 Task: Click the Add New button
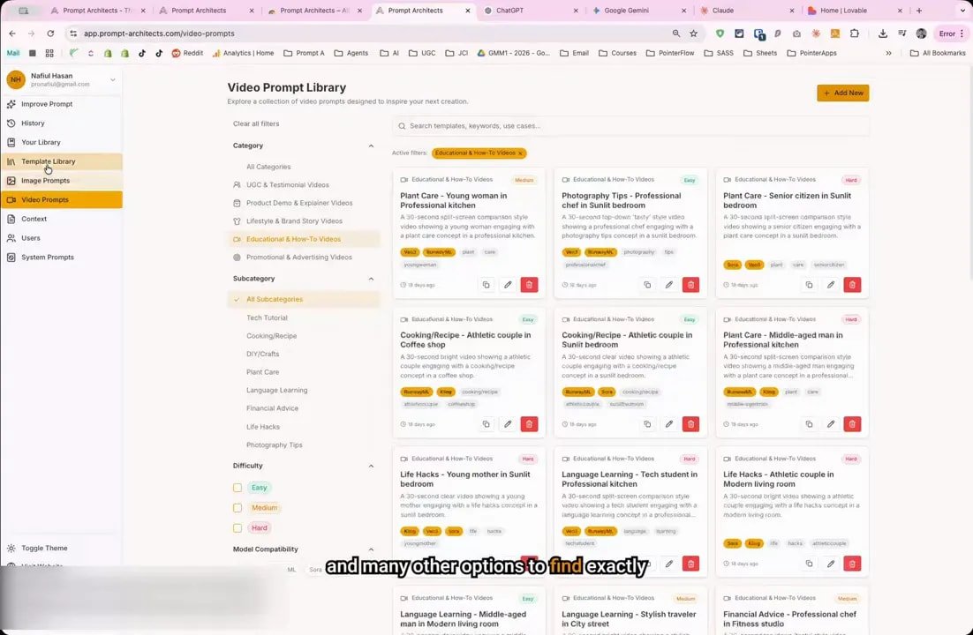coord(842,93)
